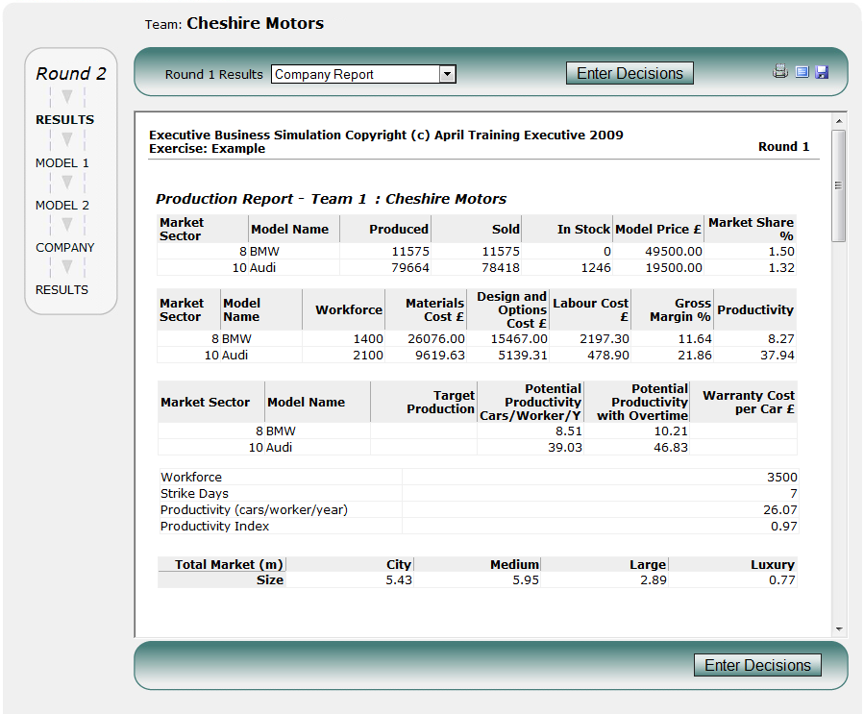Click the Audi design cost 5139.31
The height and width of the screenshot is (714, 864).
tap(523, 356)
